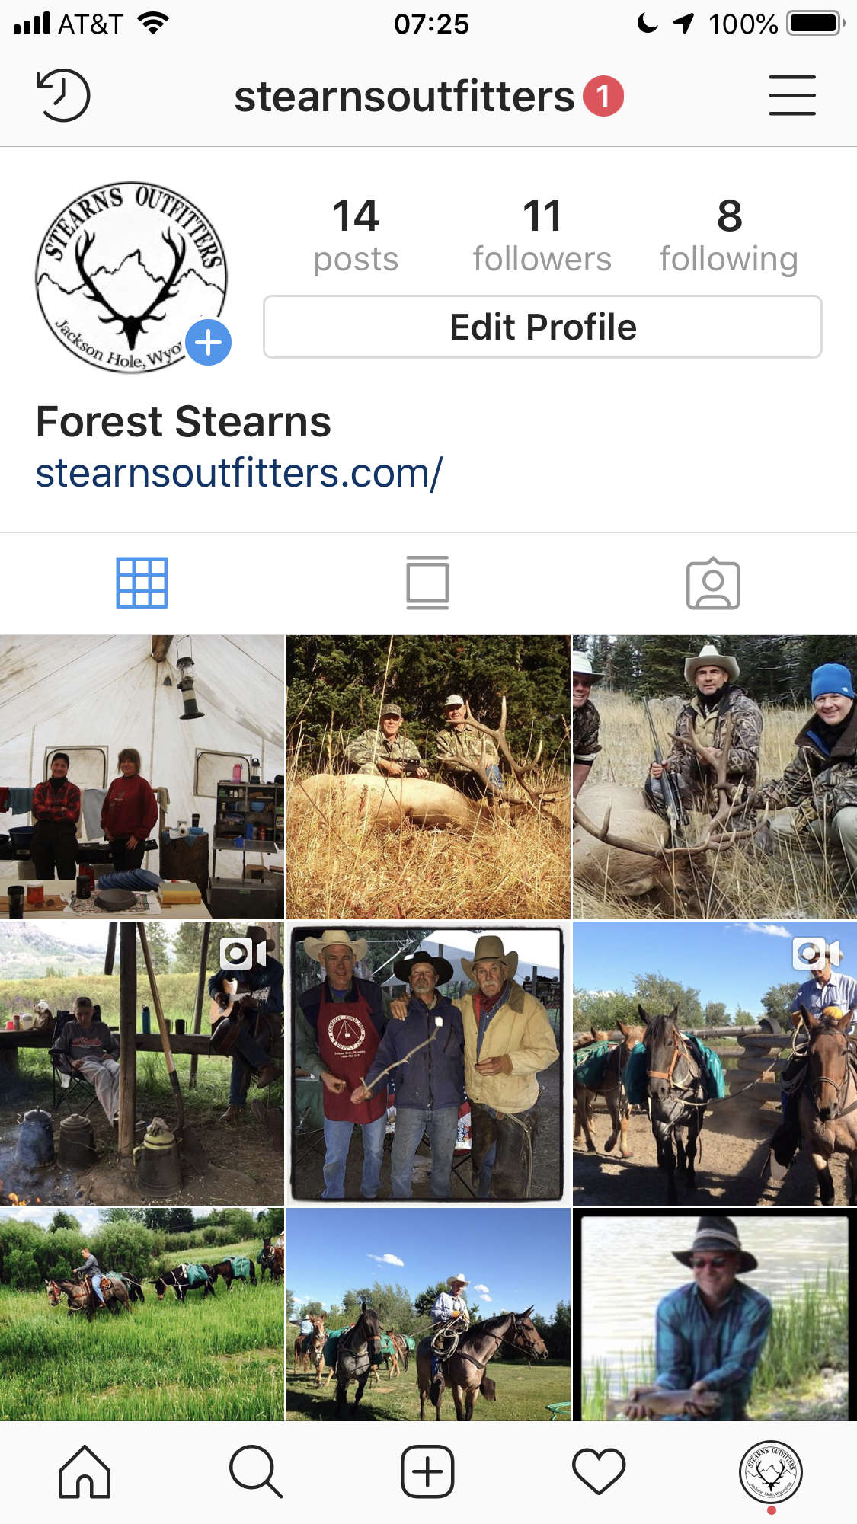The height and width of the screenshot is (1524, 857).
Task: Click the Edit Profile button
Action: click(542, 327)
